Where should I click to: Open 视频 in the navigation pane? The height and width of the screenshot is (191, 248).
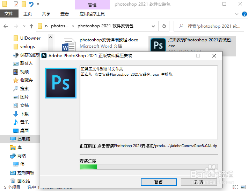tap(21, 72)
